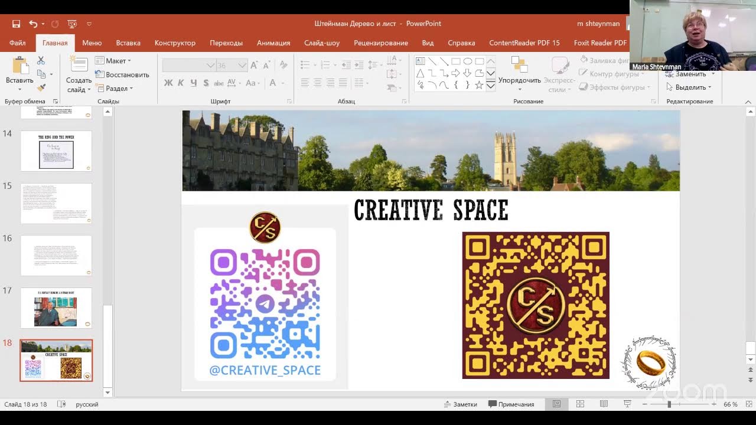The height and width of the screenshot is (425, 756).
Task: Start slideshow from status bar icon
Action: (627, 404)
